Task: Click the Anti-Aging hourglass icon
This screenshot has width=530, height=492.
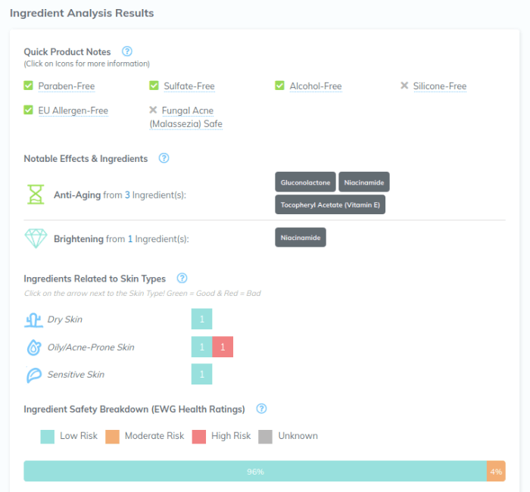Action: 36,195
